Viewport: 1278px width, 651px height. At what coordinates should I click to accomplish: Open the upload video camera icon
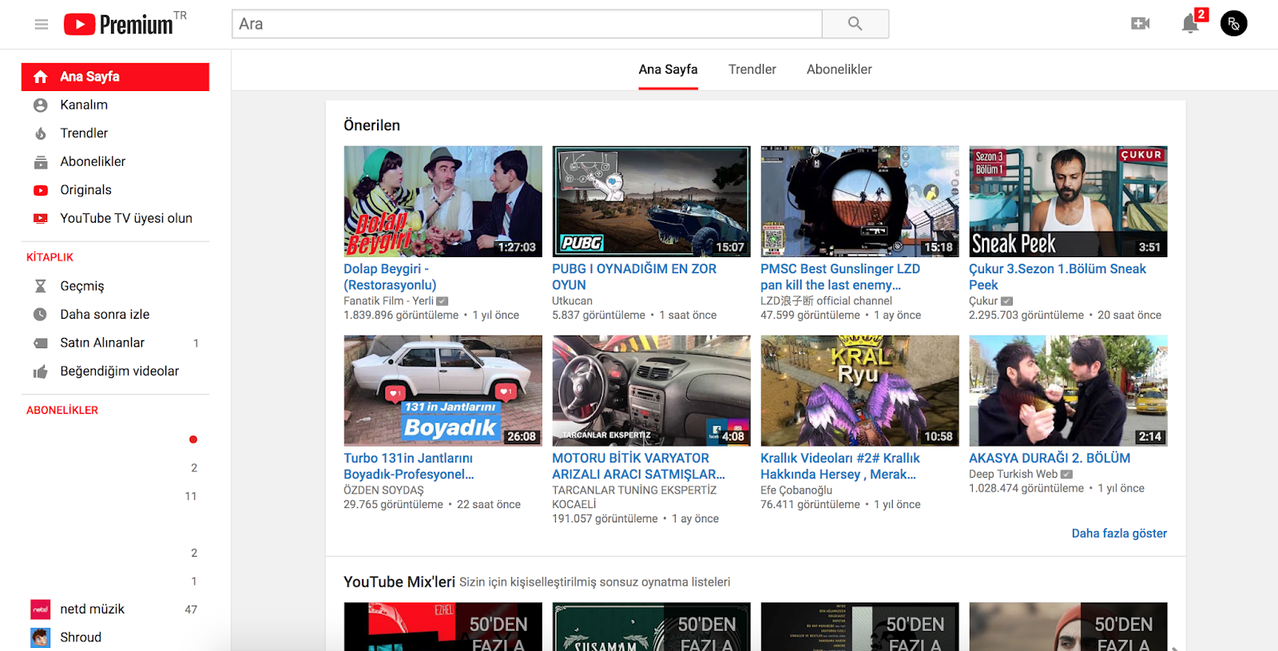[x=1141, y=24]
